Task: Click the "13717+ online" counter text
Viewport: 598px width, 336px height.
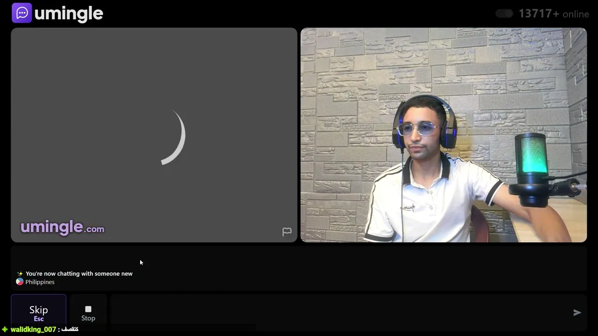Action: (554, 14)
